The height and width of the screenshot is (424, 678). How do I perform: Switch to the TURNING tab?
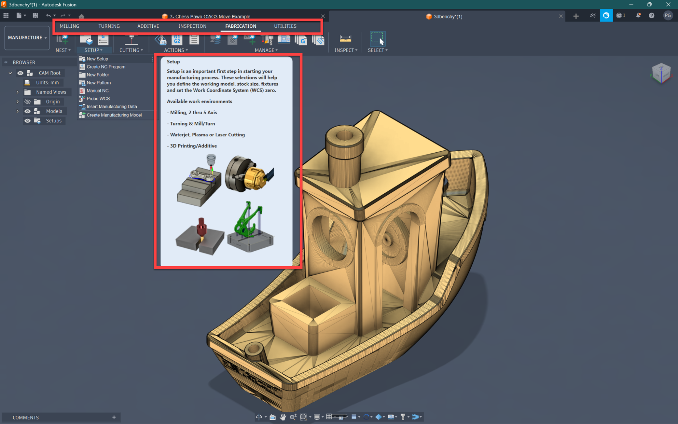click(109, 26)
